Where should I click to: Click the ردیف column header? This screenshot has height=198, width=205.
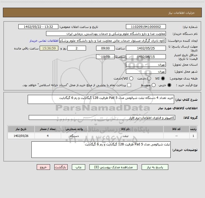pos(193,129)
